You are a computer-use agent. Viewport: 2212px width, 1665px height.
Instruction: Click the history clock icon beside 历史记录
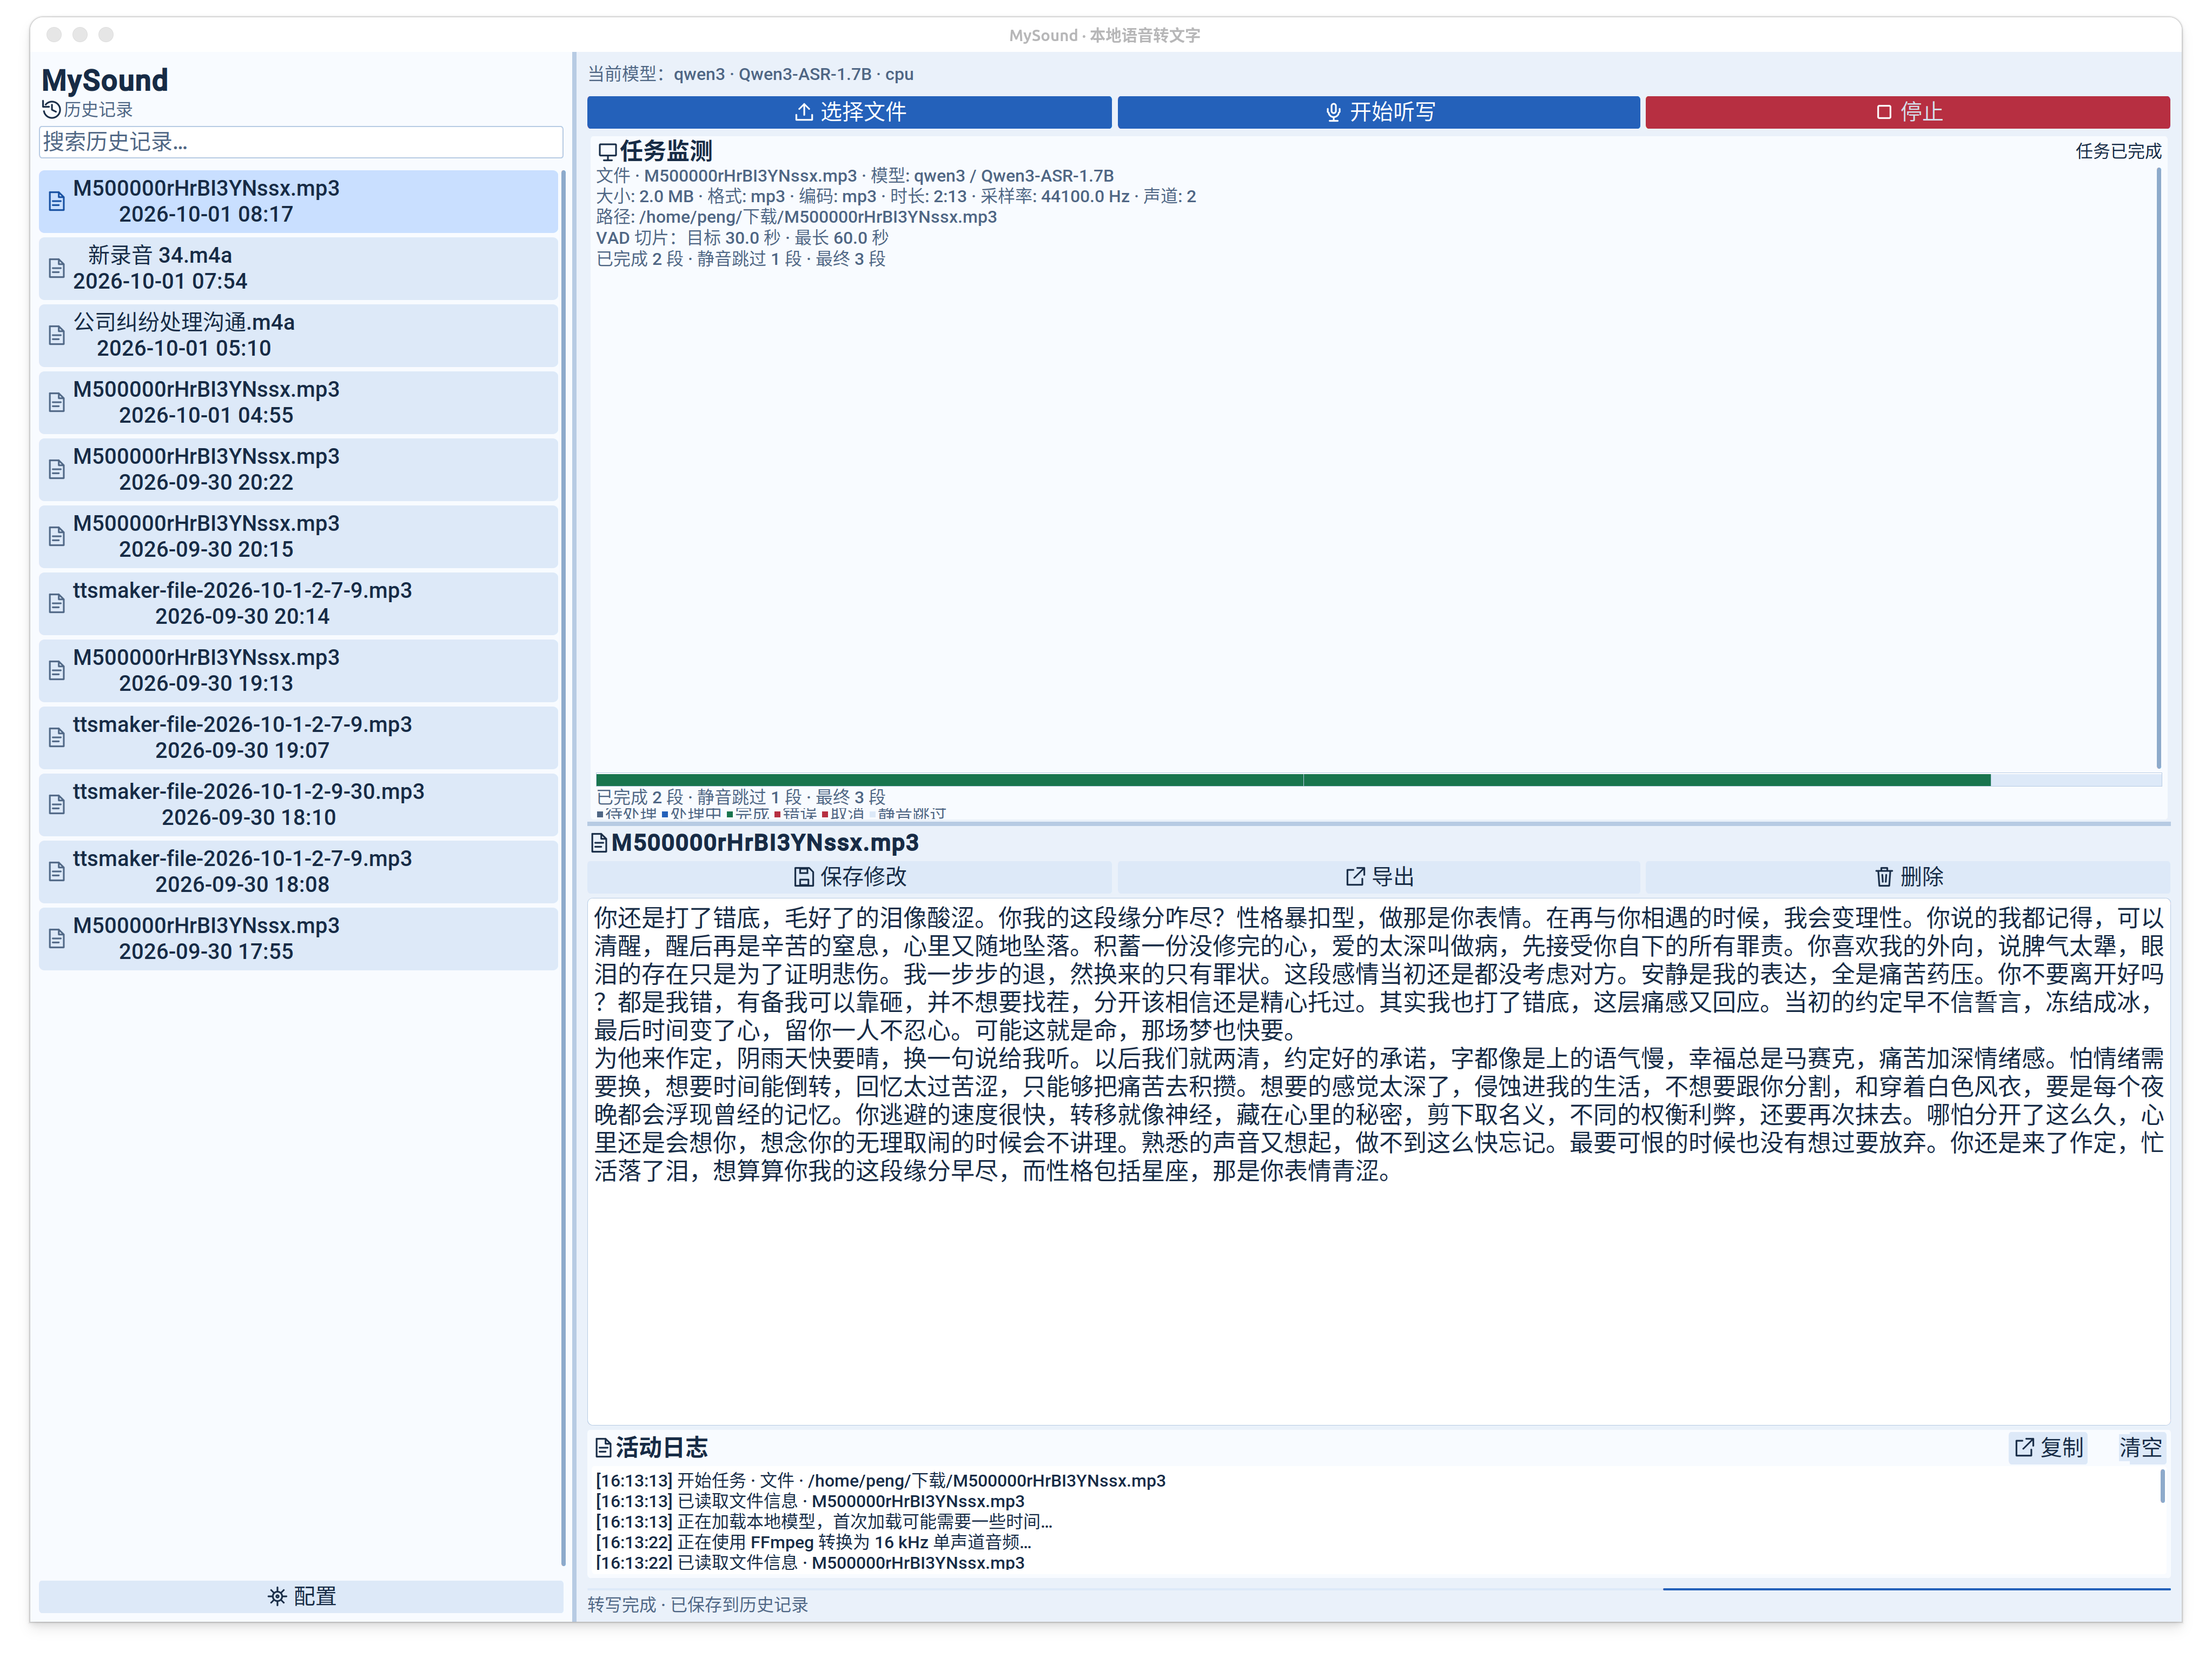point(51,109)
